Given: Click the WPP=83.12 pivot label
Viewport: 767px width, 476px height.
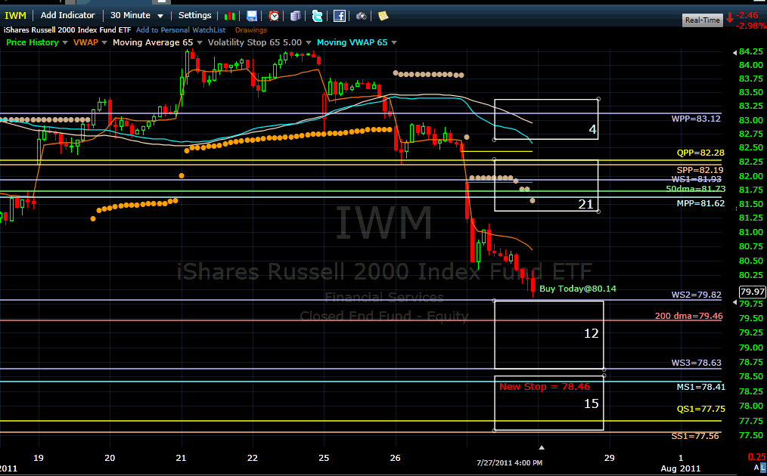Looking at the screenshot, I should point(696,119).
